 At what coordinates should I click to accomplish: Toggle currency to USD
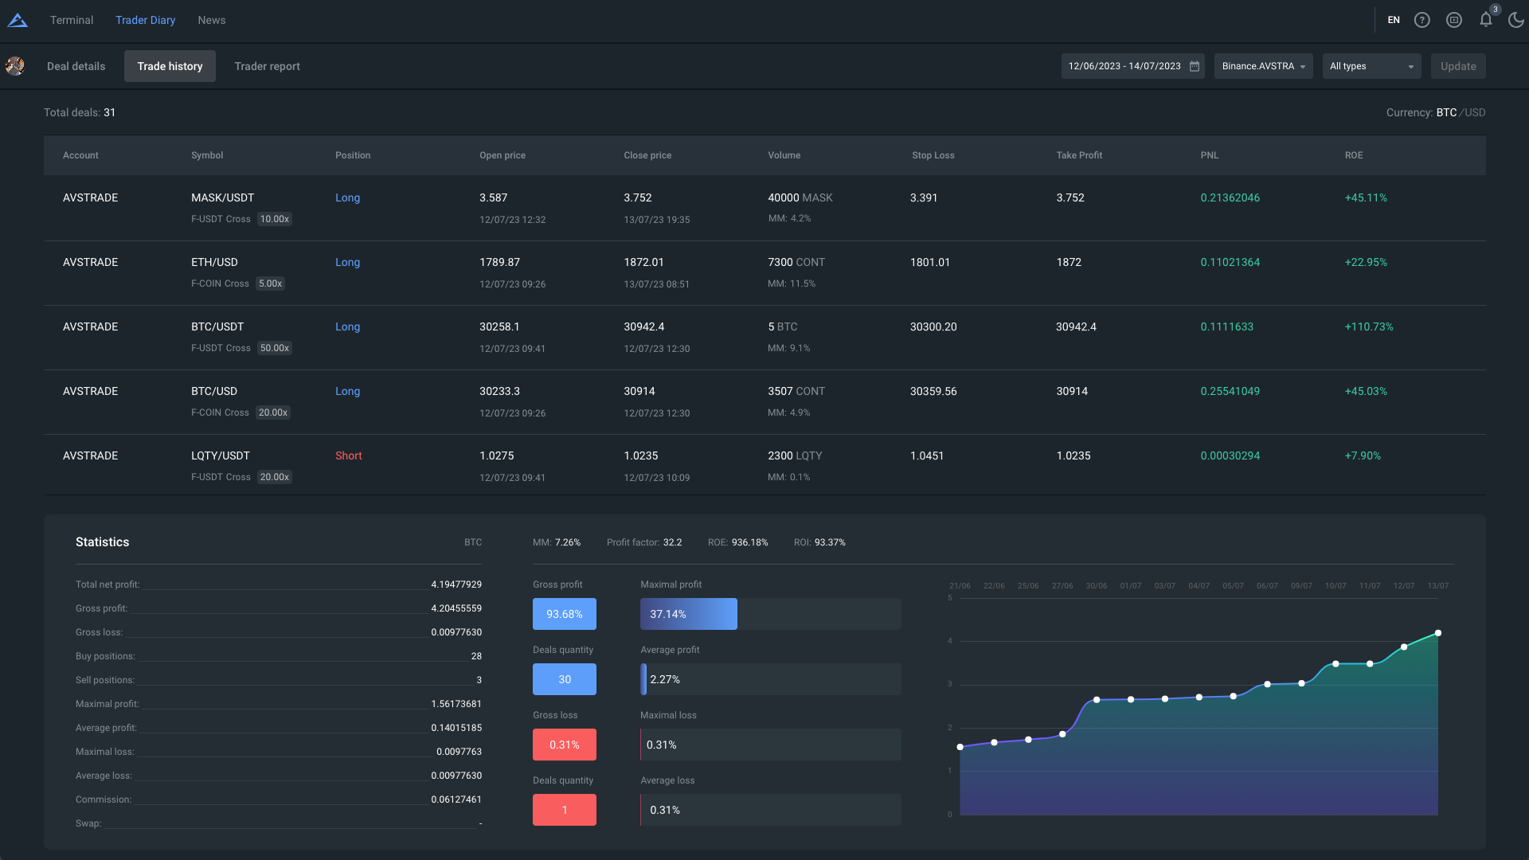pyautogui.click(x=1476, y=113)
